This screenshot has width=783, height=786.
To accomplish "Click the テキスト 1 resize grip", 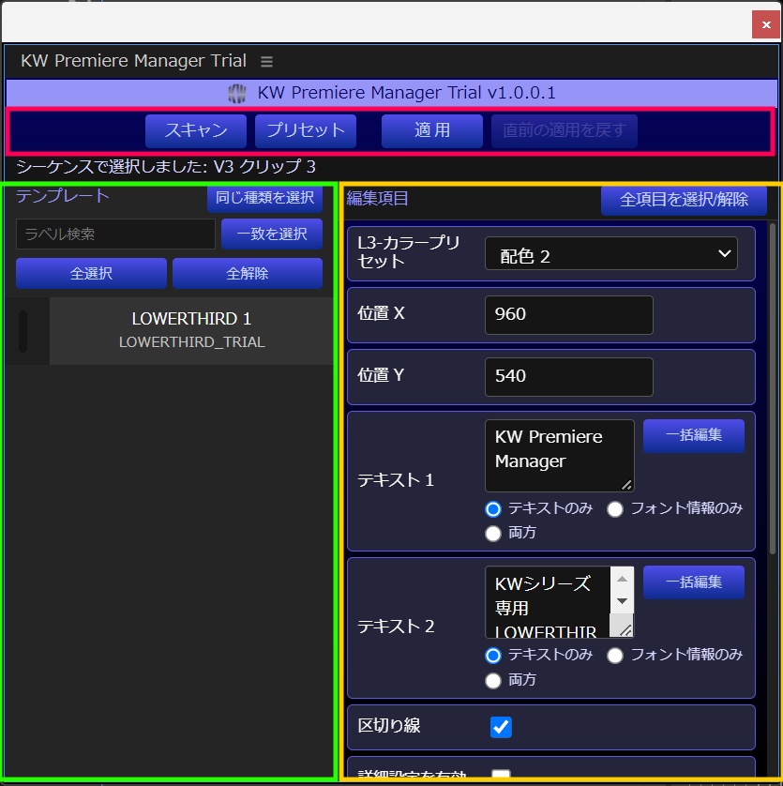I will [x=626, y=485].
